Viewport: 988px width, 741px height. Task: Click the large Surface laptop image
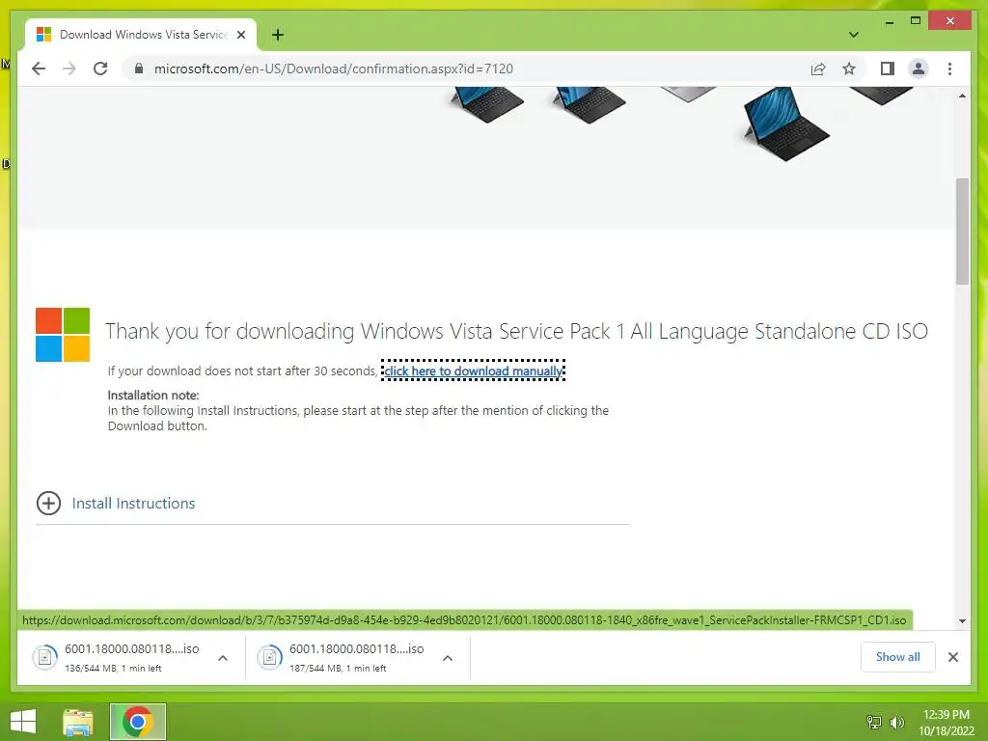coord(785,124)
